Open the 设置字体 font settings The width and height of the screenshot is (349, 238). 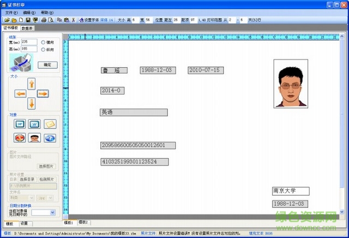click(x=89, y=20)
